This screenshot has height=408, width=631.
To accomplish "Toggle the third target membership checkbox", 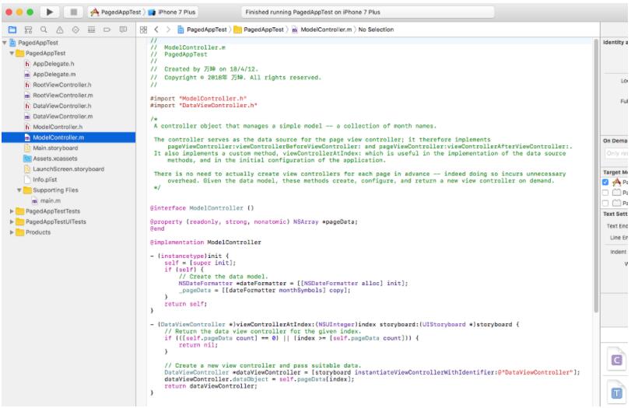I will click(605, 203).
